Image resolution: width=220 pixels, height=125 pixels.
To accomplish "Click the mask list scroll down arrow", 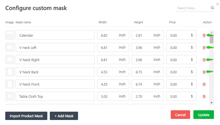I will [x=212, y=103].
